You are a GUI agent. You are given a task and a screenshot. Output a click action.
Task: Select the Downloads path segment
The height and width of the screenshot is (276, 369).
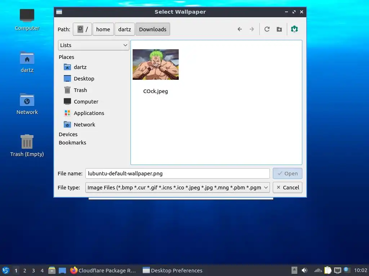click(153, 29)
